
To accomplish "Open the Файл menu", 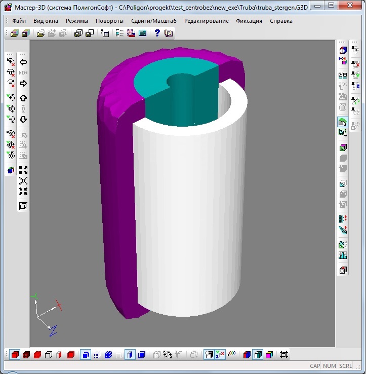I will [19, 21].
